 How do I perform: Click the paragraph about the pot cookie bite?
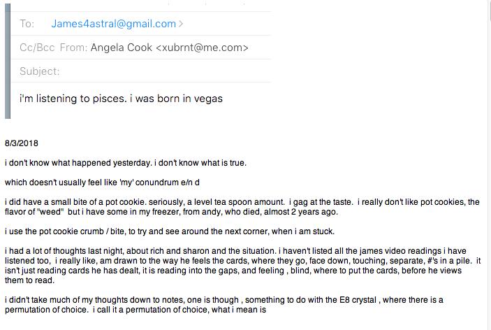(x=242, y=207)
